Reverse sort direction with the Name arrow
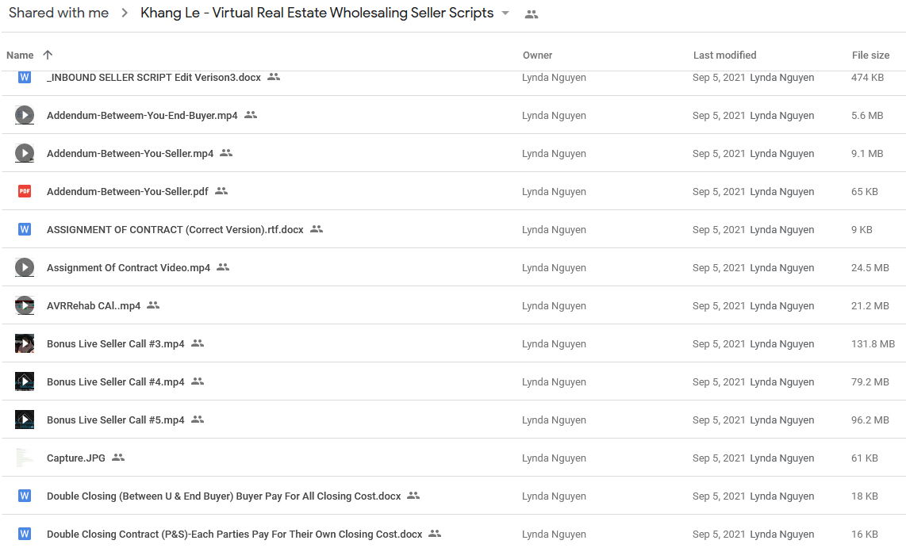The width and height of the screenshot is (906, 548). coord(48,55)
